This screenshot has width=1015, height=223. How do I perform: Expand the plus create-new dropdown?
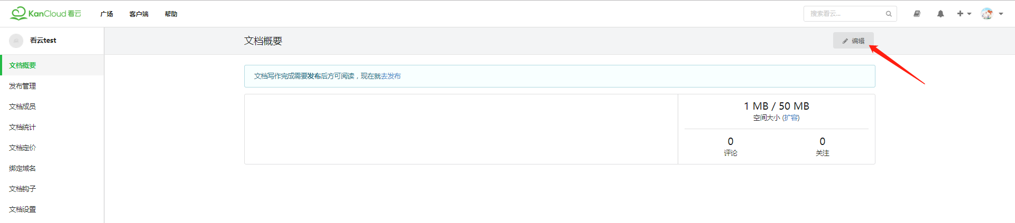(964, 14)
